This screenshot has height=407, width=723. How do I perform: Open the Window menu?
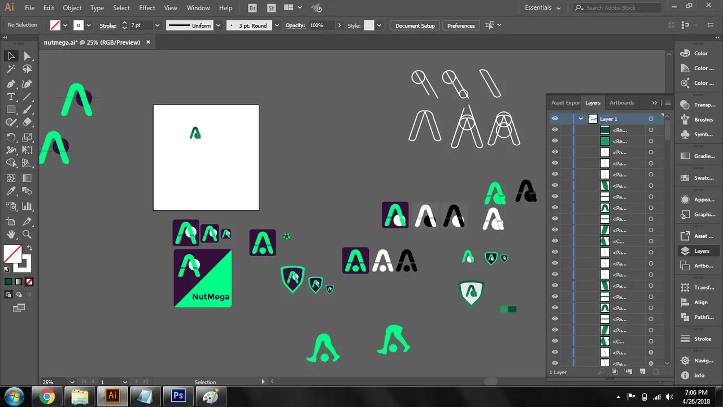point(198,8)
